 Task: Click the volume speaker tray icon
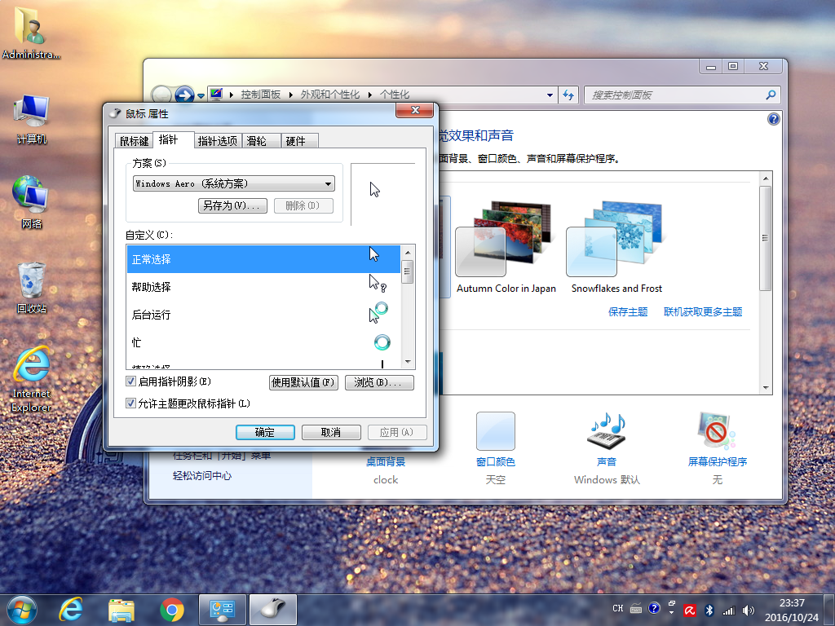(749, 611)
